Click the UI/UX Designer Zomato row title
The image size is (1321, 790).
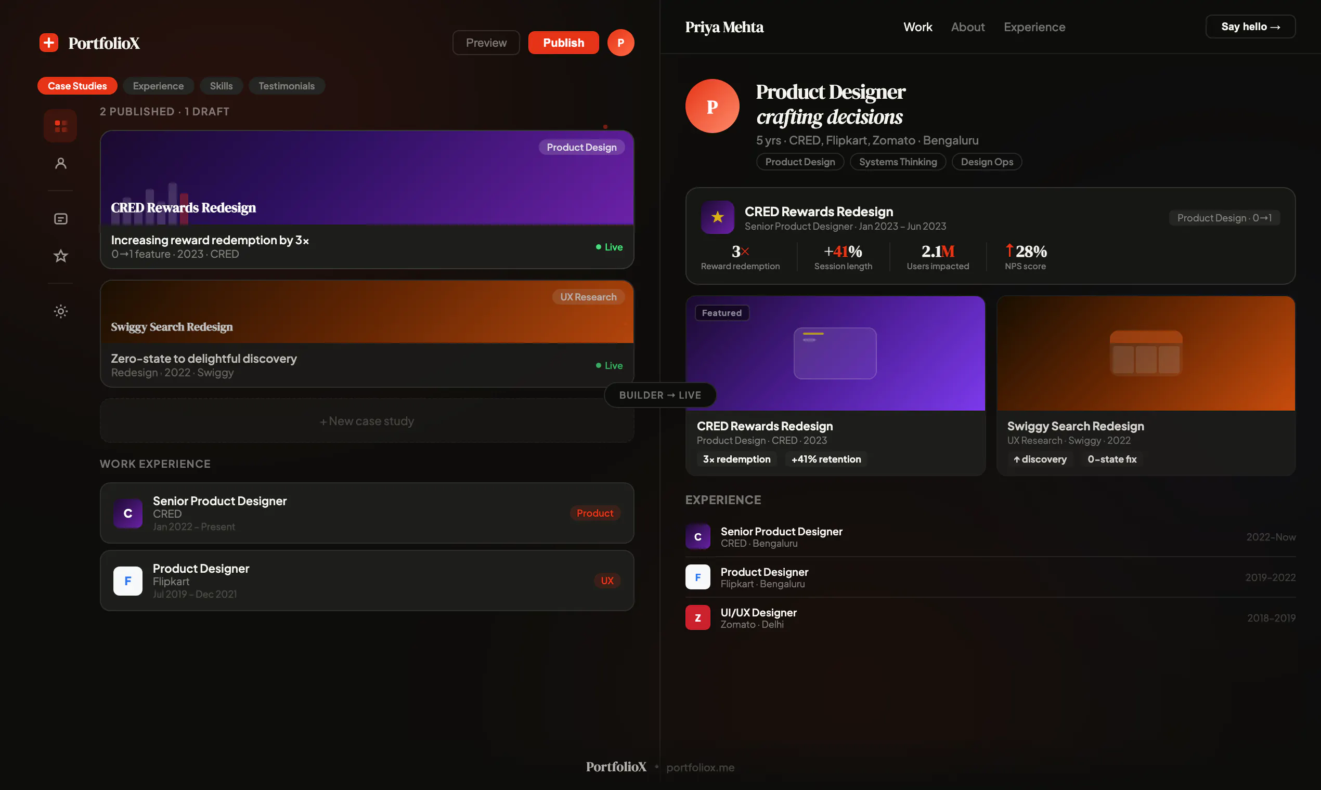click(758, 612)
